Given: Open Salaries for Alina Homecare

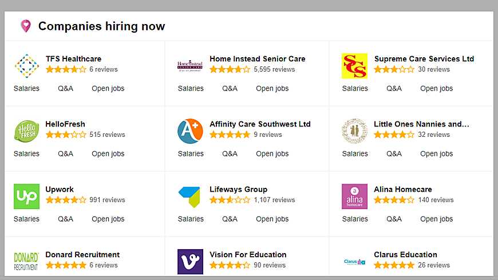Looking at the screenshot, I should (x=355, y=219).
